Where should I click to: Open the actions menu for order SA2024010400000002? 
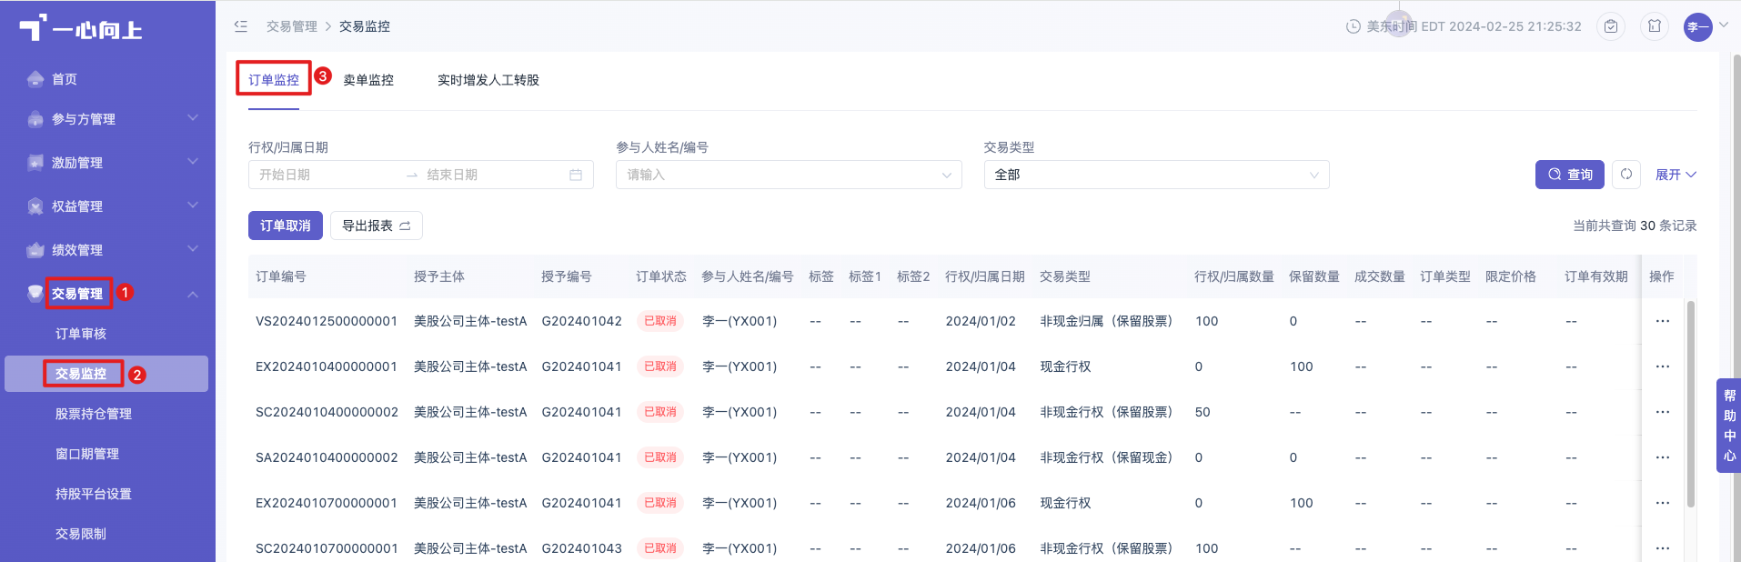coord(1663,457)
